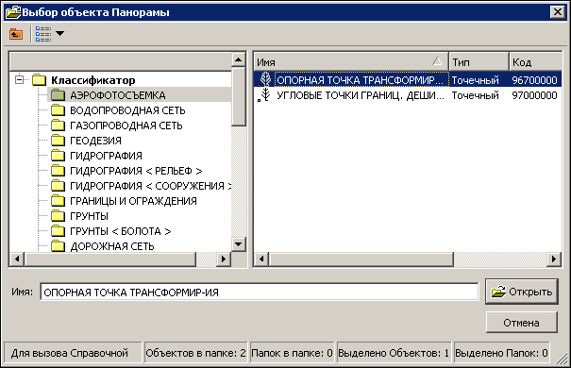571x368 pixels.
Task: Select the ГИДРОГРАФИЯ < РЕЛЬЕФ > folder
Action: (x=136, y=171)
